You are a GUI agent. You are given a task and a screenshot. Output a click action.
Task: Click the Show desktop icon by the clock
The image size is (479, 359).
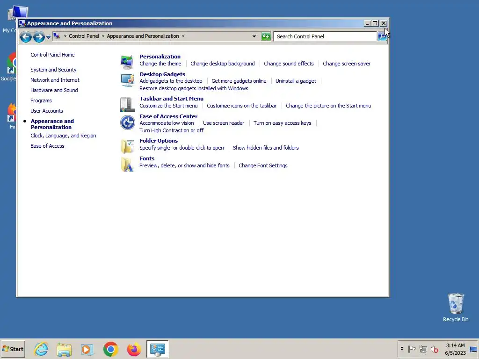pos(473,349)
